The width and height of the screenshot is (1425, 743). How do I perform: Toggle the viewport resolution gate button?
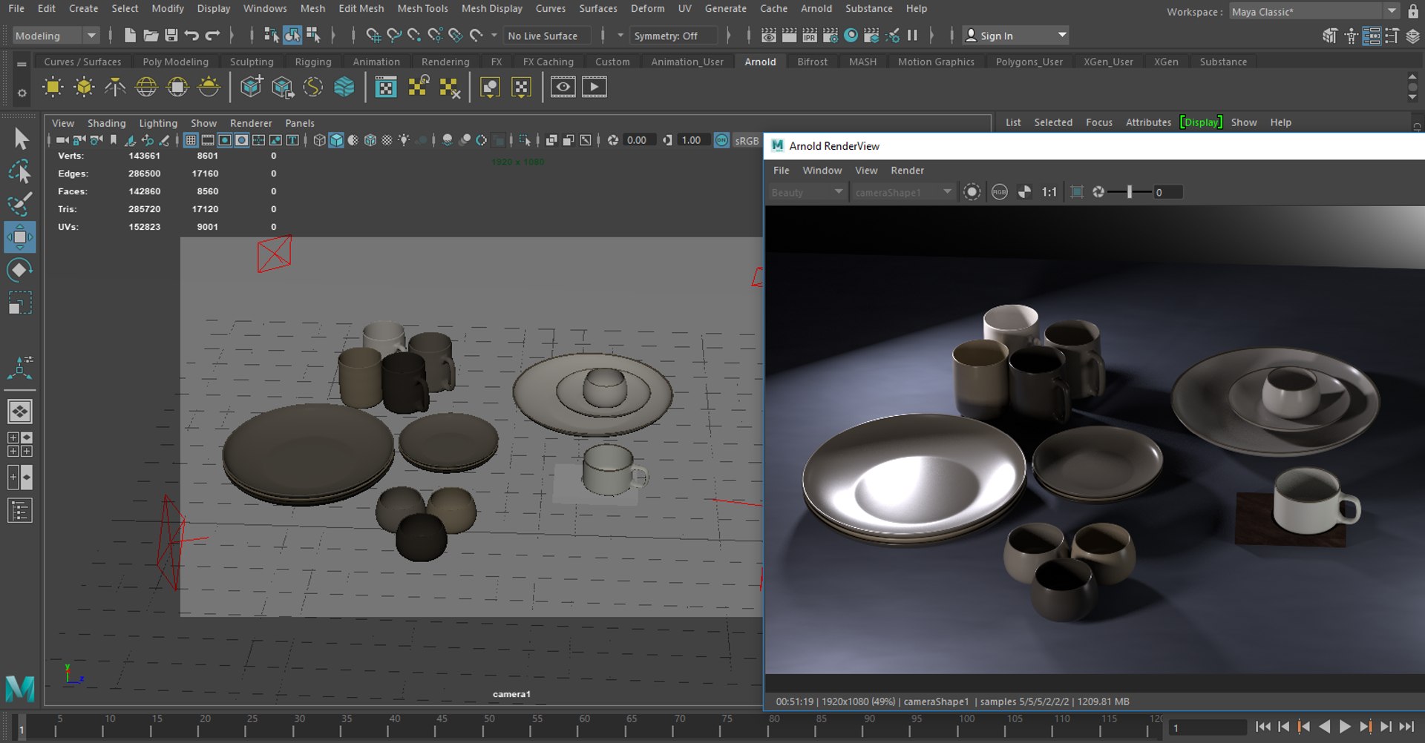pos(225,140)
